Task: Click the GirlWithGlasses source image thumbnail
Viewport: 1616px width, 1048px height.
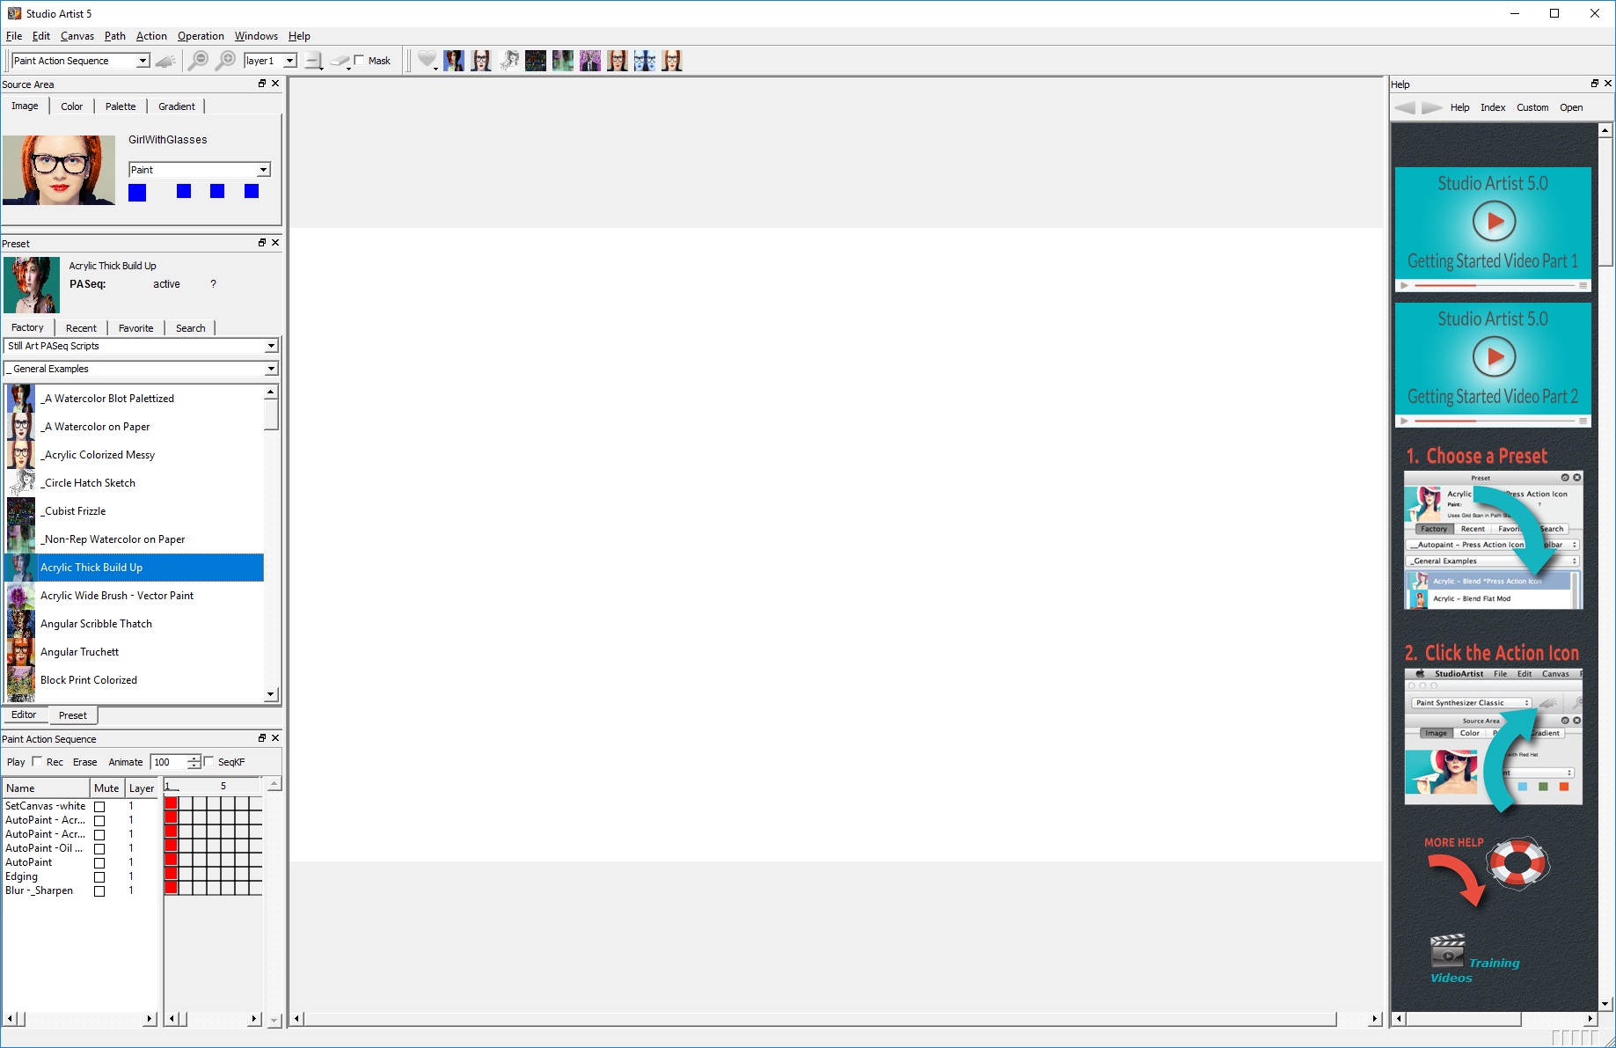Action: tap(59, 170)
